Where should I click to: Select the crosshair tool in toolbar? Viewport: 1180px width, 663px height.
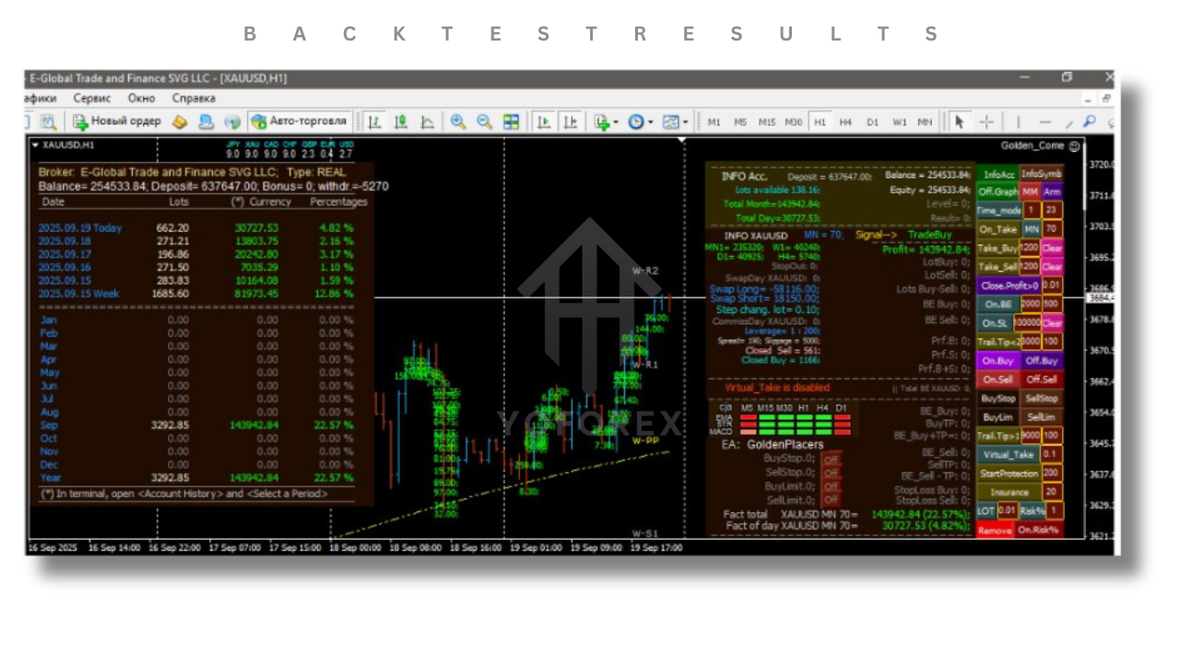986,122
